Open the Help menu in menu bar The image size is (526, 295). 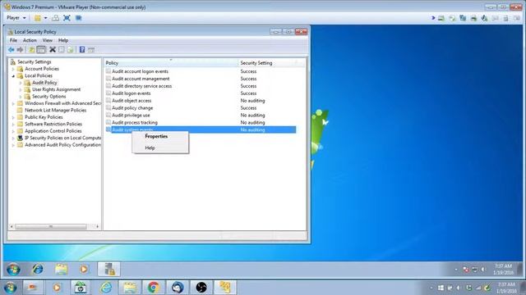(x=63, y=40)
